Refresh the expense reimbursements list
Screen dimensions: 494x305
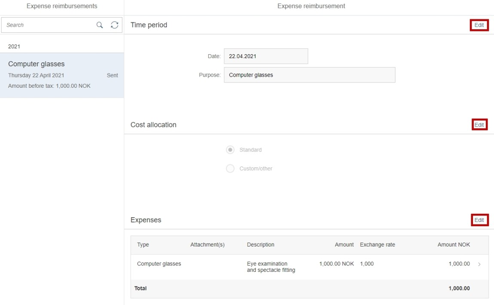point(114,25)
